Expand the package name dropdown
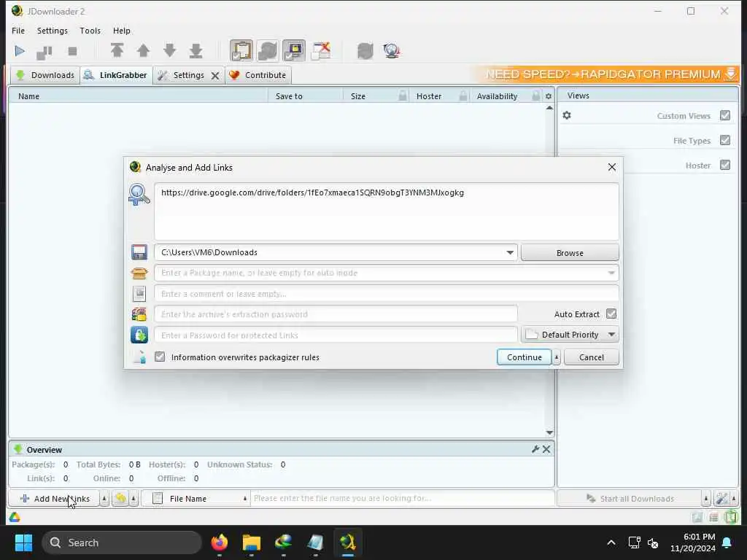 point(611,273)
